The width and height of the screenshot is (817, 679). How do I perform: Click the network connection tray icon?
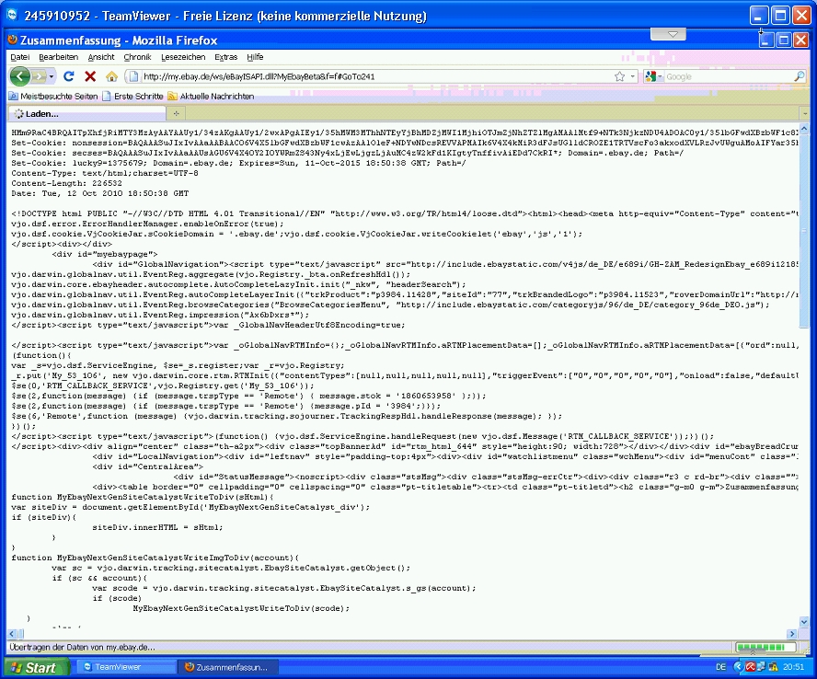tap(762, 667)
